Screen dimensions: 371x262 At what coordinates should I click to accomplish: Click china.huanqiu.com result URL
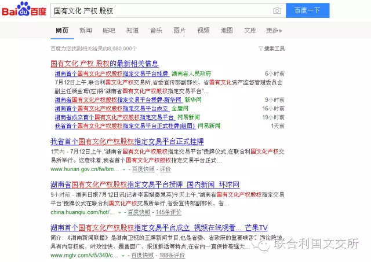pos(82,212)
